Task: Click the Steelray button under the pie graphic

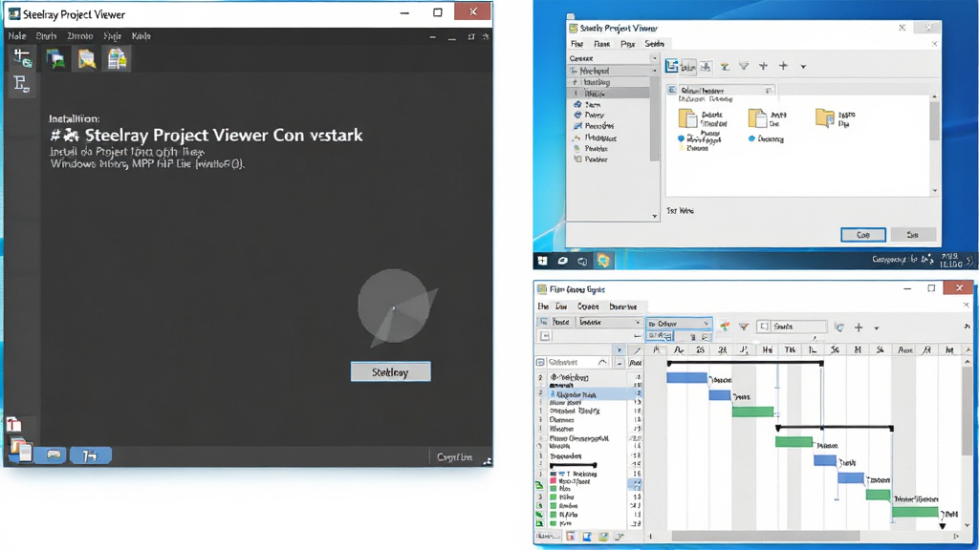Action: (390, 372)
